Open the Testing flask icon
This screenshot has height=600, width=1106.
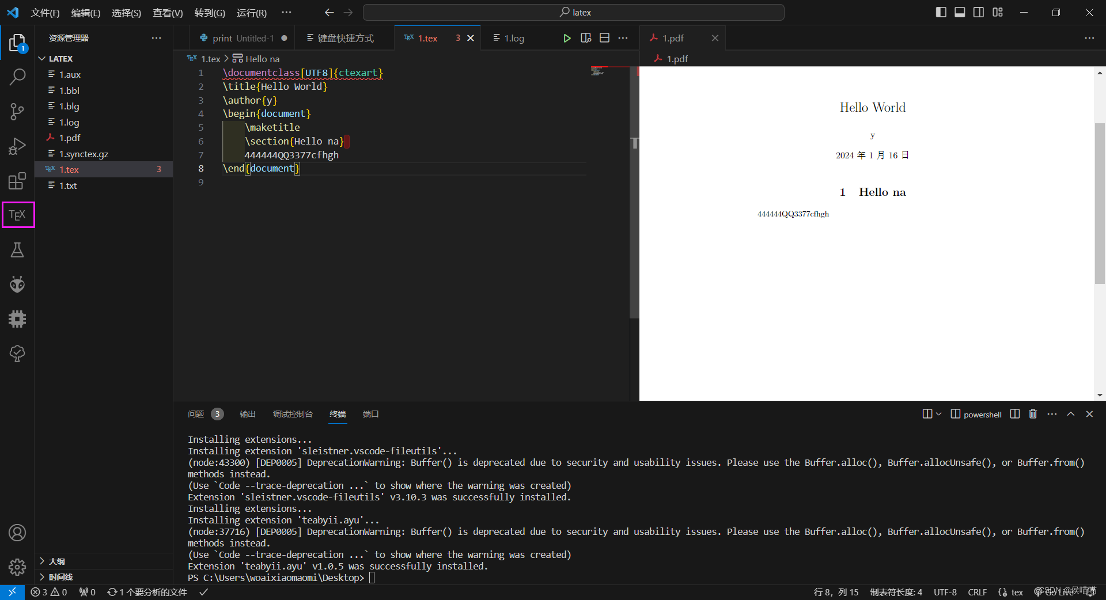[x=17, y=249]
